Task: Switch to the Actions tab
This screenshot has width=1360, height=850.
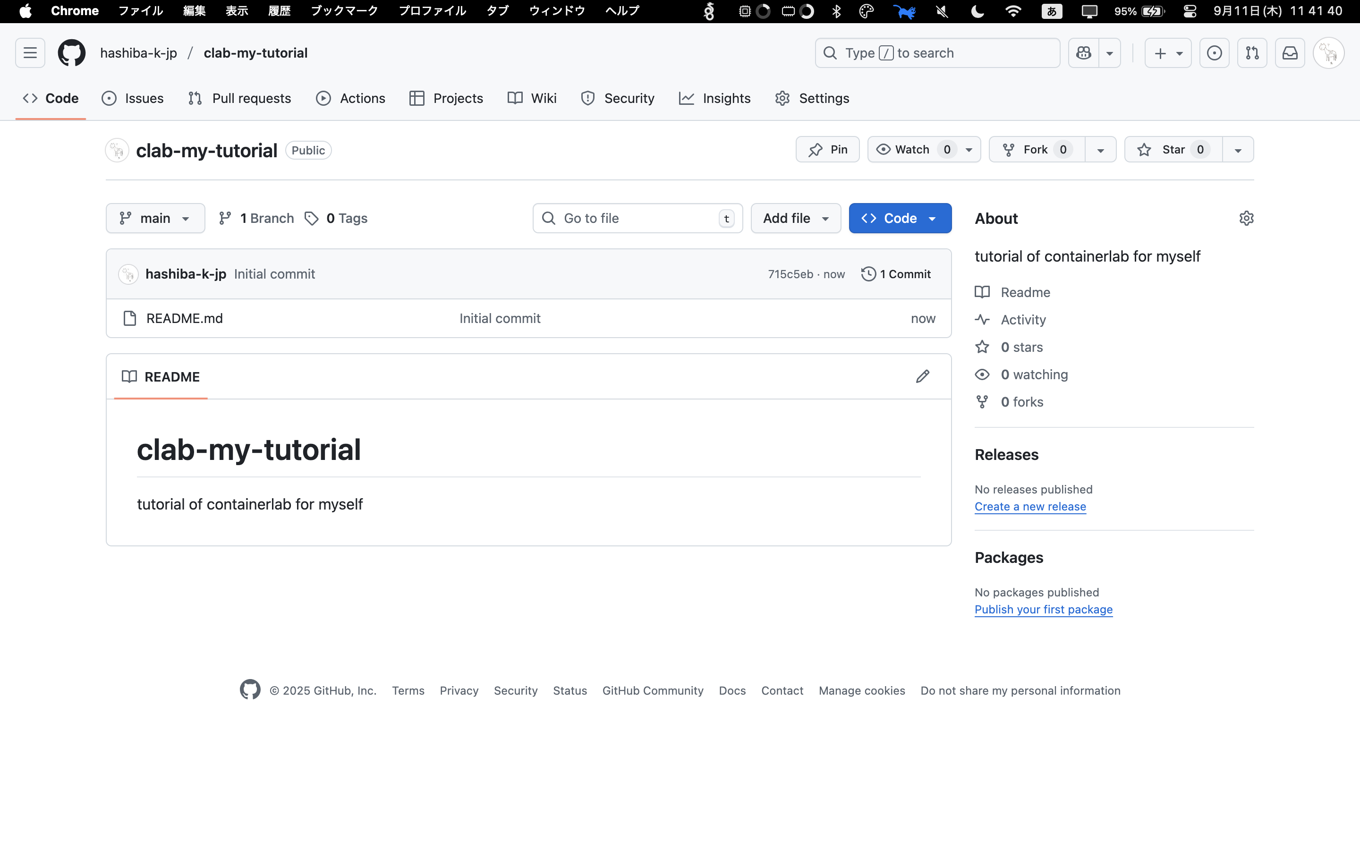Action: [351, 98]
